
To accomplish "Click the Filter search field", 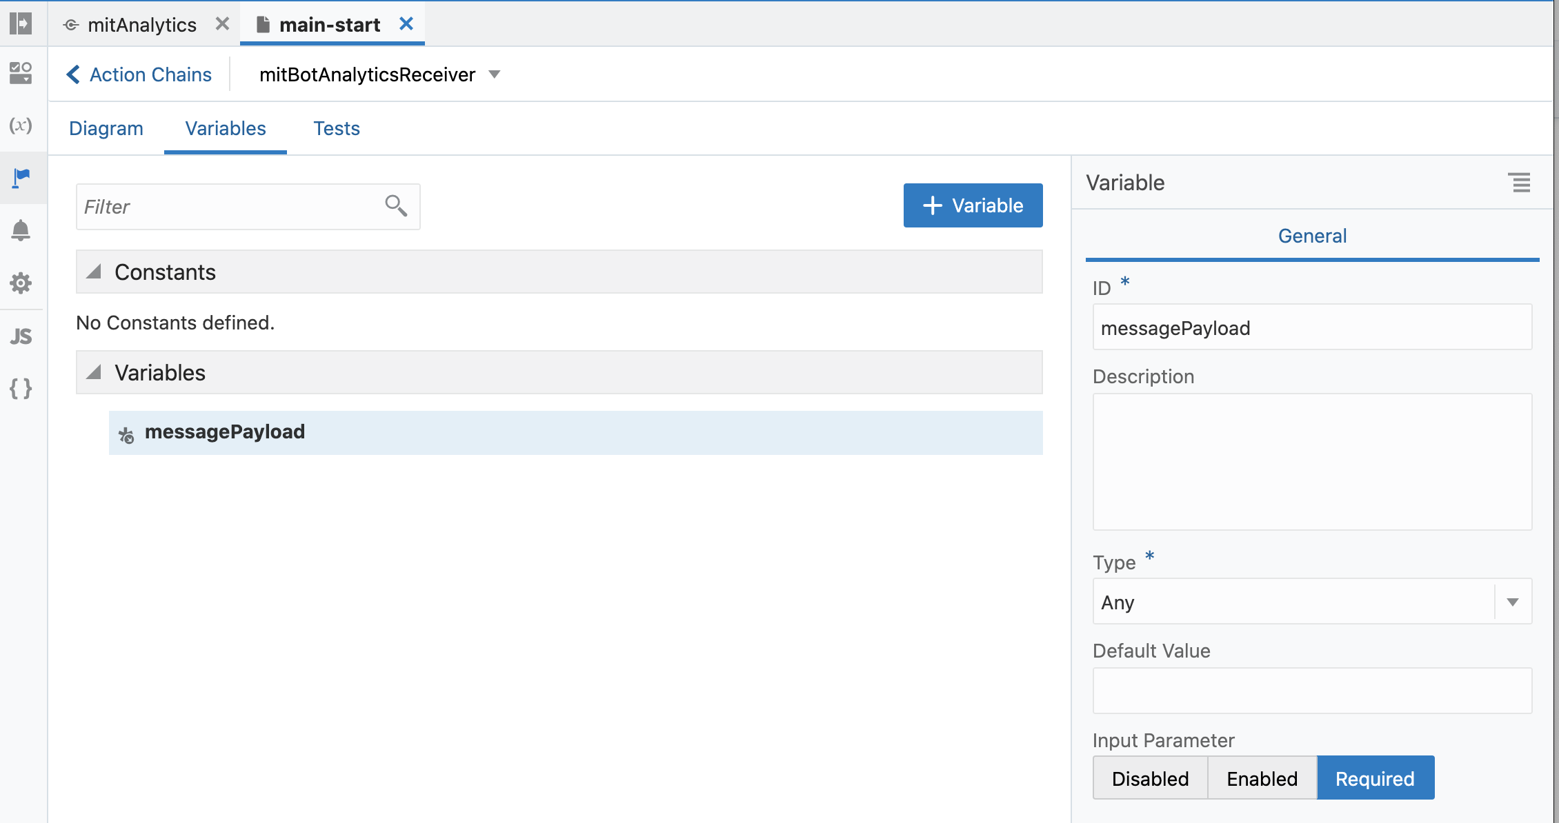I will 231,207.
